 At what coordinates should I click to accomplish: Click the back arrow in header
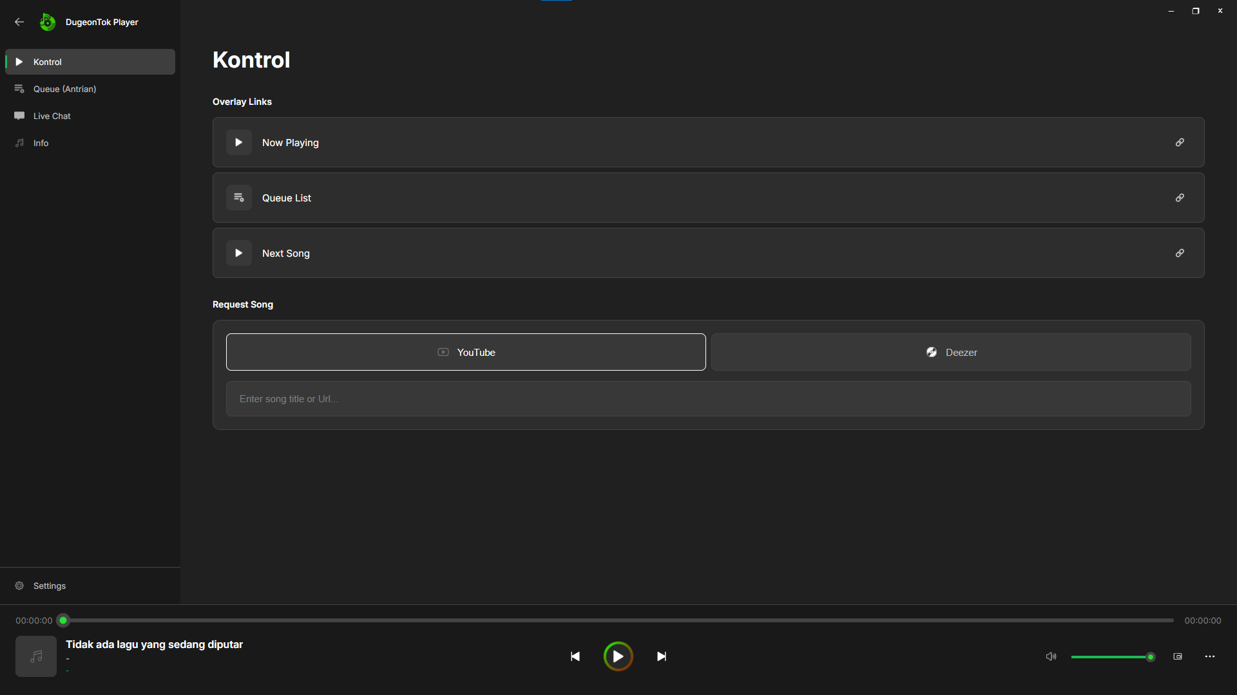click(x=19, y=22)
